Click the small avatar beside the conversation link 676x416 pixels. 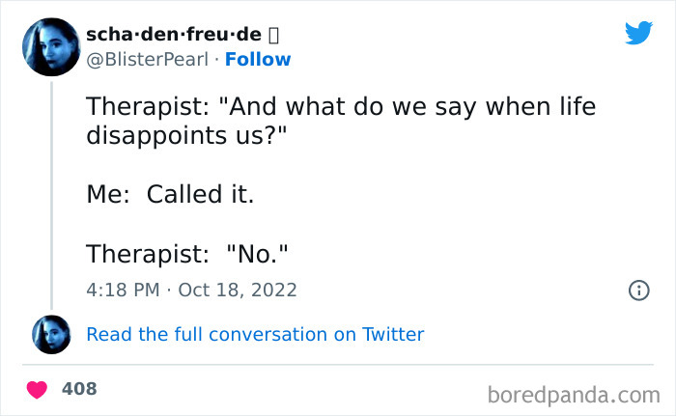51,334
